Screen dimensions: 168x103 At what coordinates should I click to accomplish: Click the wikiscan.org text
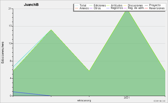click(x=84, y=100)
